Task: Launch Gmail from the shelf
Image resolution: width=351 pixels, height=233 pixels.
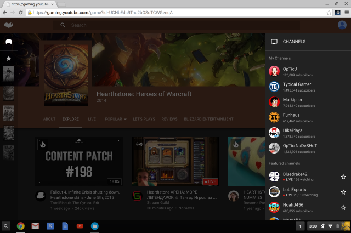Action: point(35,226)
